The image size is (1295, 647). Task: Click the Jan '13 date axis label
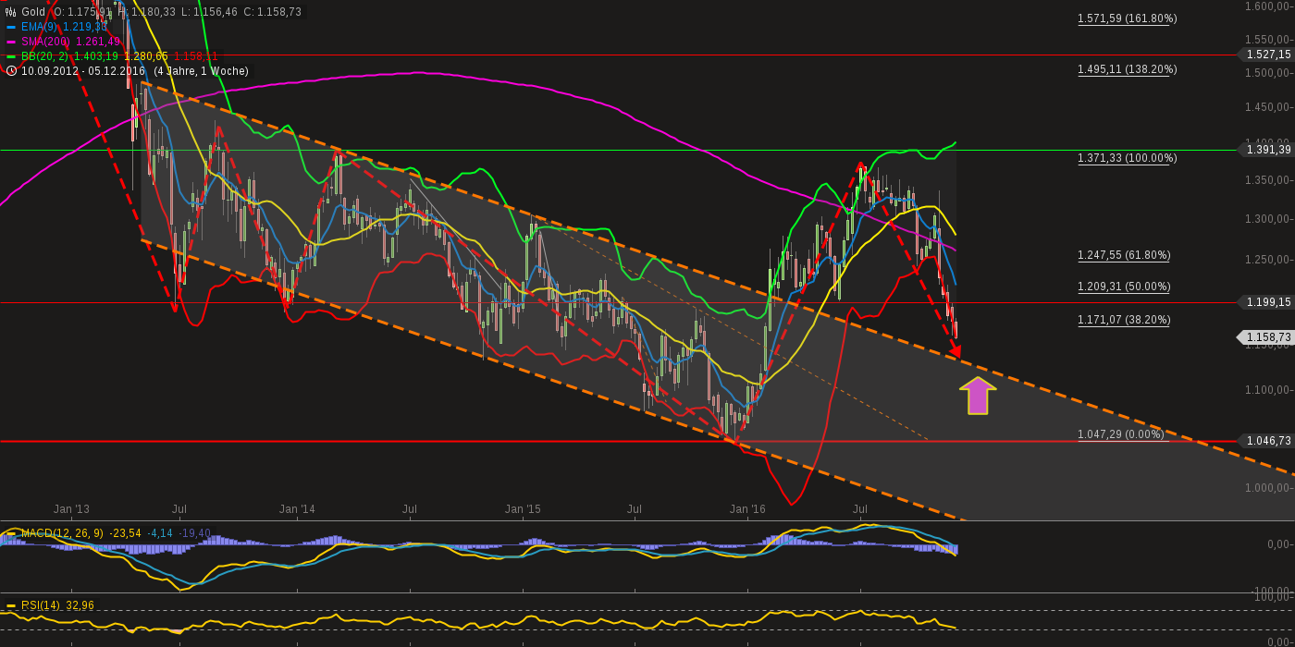[71, 509]
